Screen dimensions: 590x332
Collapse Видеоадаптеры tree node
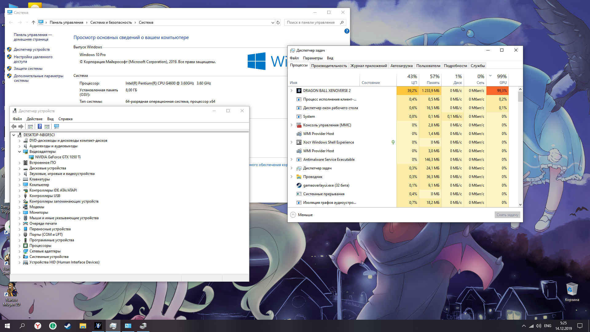point(20,152)
